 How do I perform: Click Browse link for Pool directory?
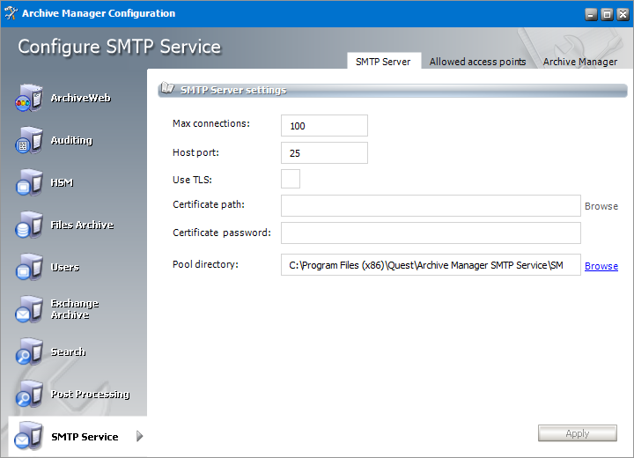pyautogui.click(x=601, y=266)
